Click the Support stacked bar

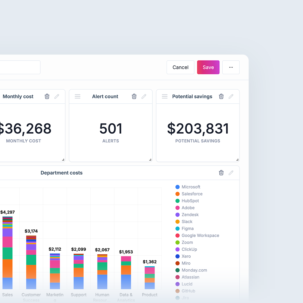[78, 271]
